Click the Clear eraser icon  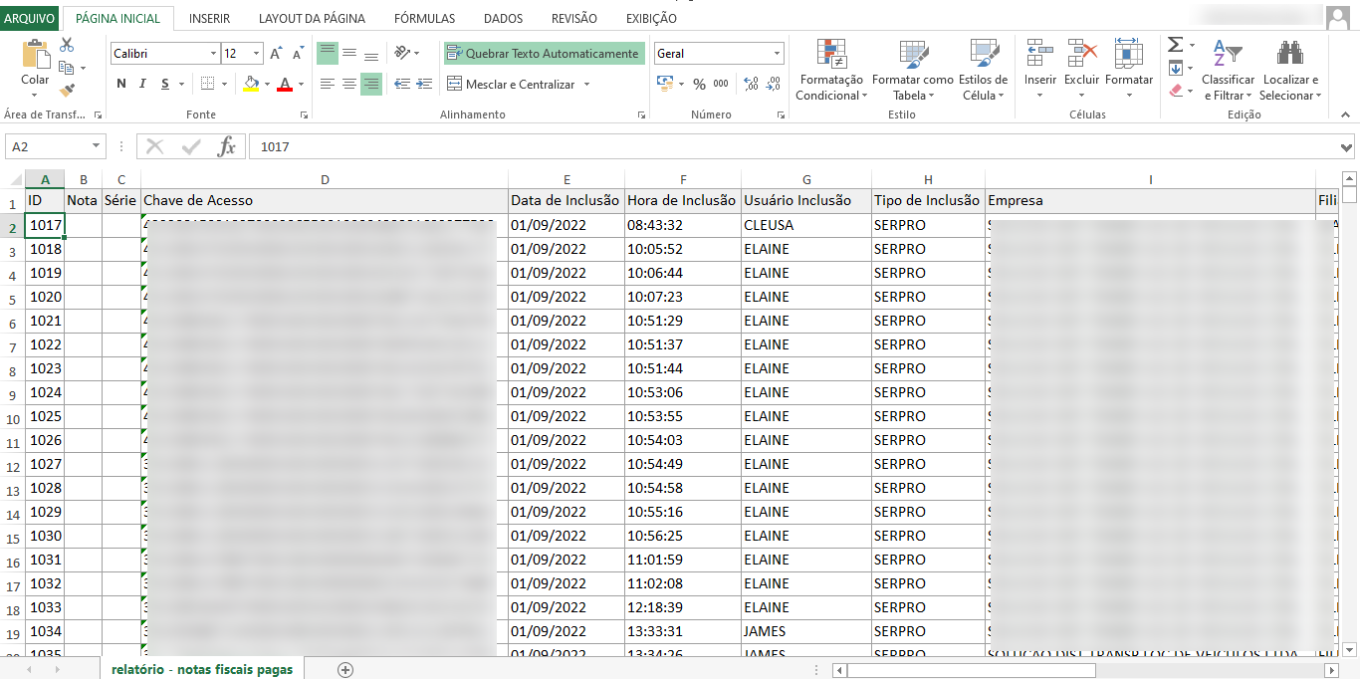tap(1175, 91)
